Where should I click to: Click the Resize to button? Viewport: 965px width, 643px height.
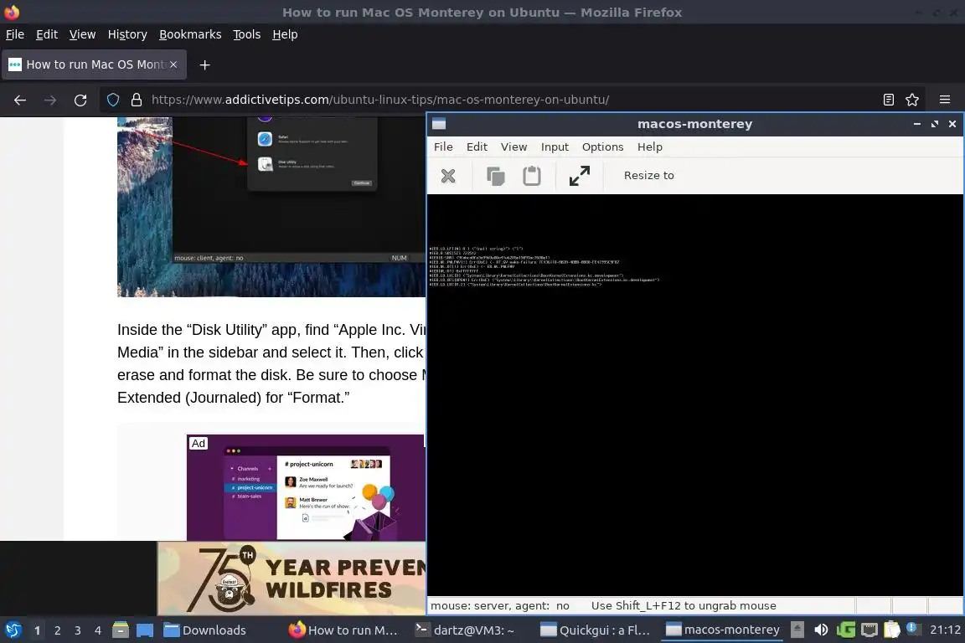648,175
